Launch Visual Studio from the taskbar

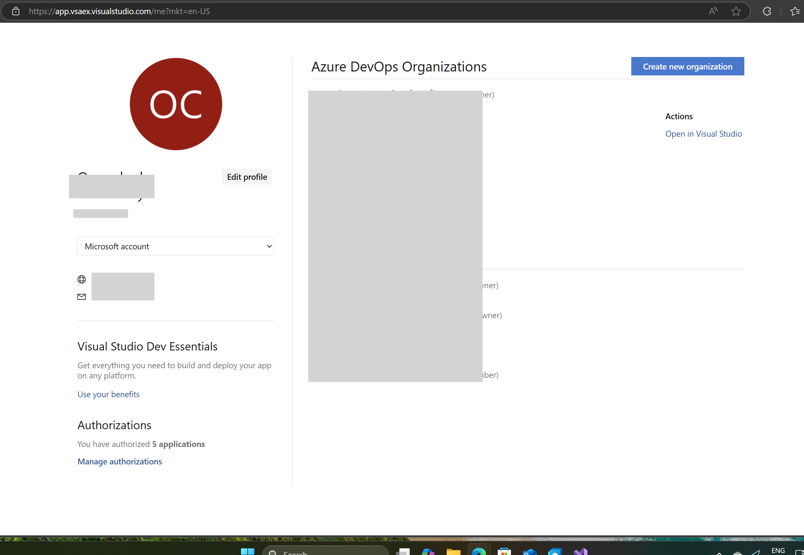pyautogui.click(x=580, y=551)
